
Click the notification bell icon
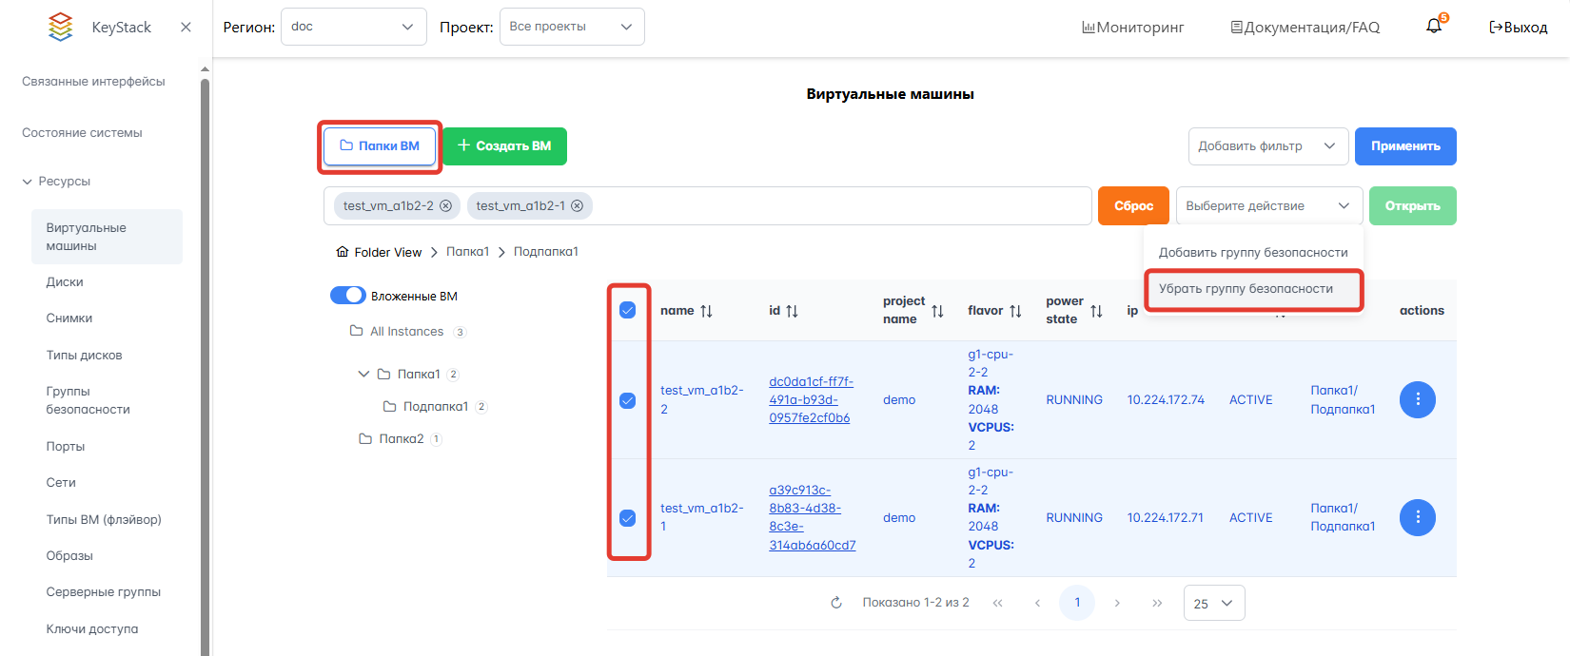click(x=1433, y=27)
